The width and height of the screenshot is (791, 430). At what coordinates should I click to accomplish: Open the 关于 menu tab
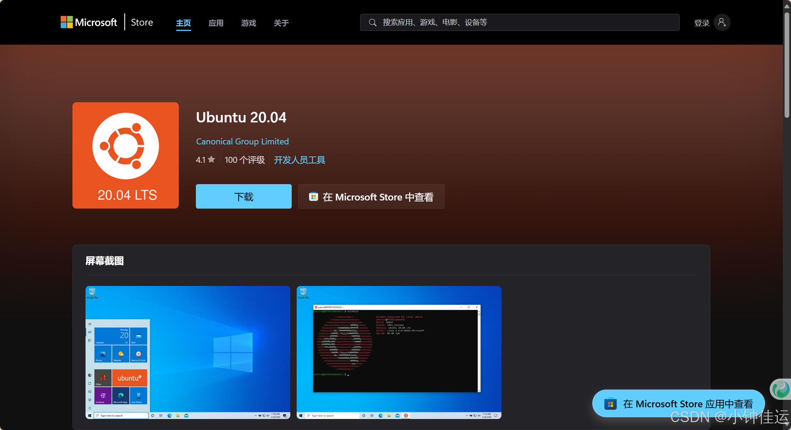[x=281, y=23]
